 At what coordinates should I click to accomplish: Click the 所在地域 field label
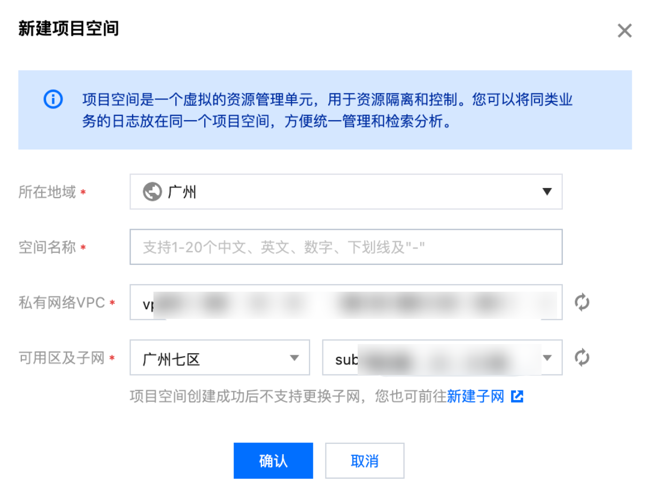(x=47, y=192)
